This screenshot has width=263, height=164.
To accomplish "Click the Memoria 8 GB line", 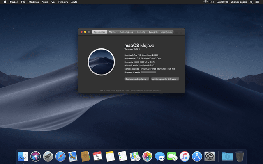I will [140, 62].
